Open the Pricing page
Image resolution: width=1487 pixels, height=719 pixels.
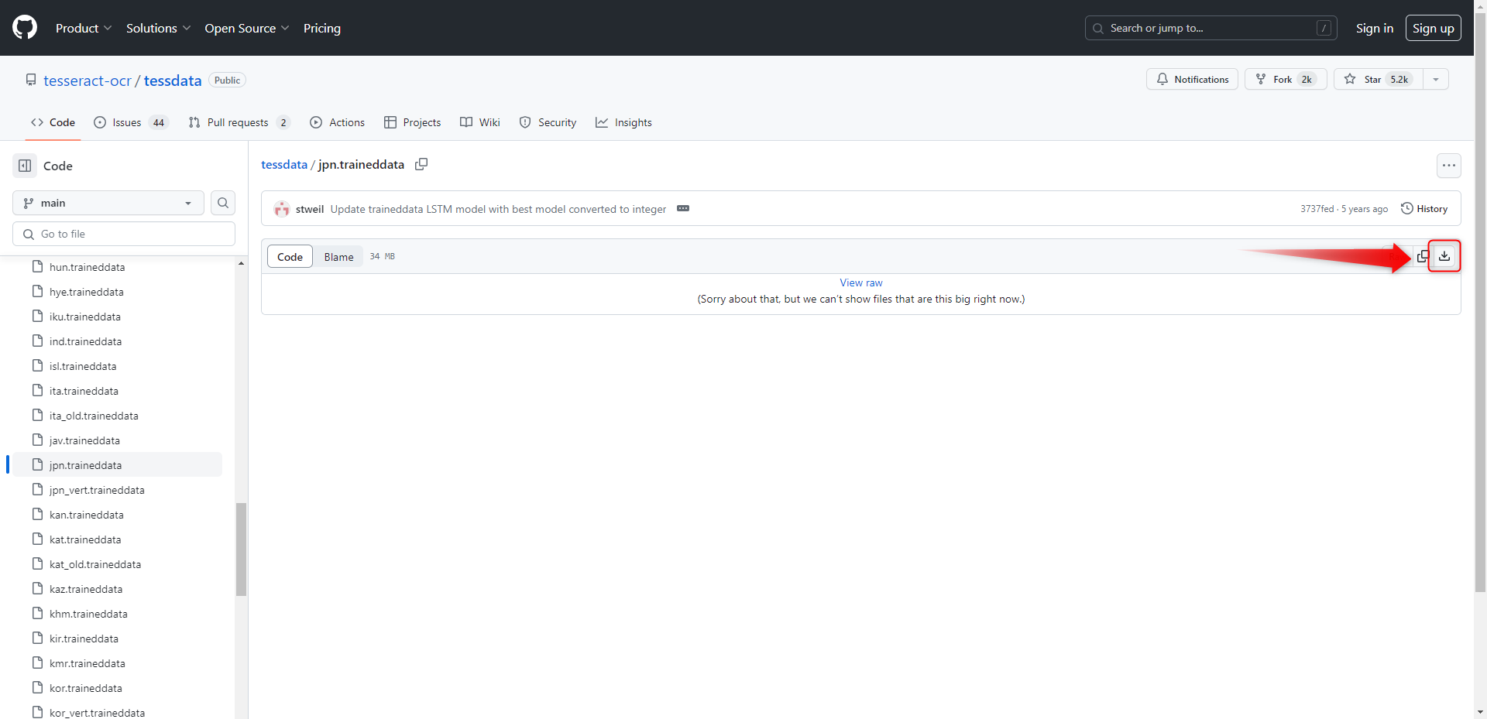tap(322, 28)
